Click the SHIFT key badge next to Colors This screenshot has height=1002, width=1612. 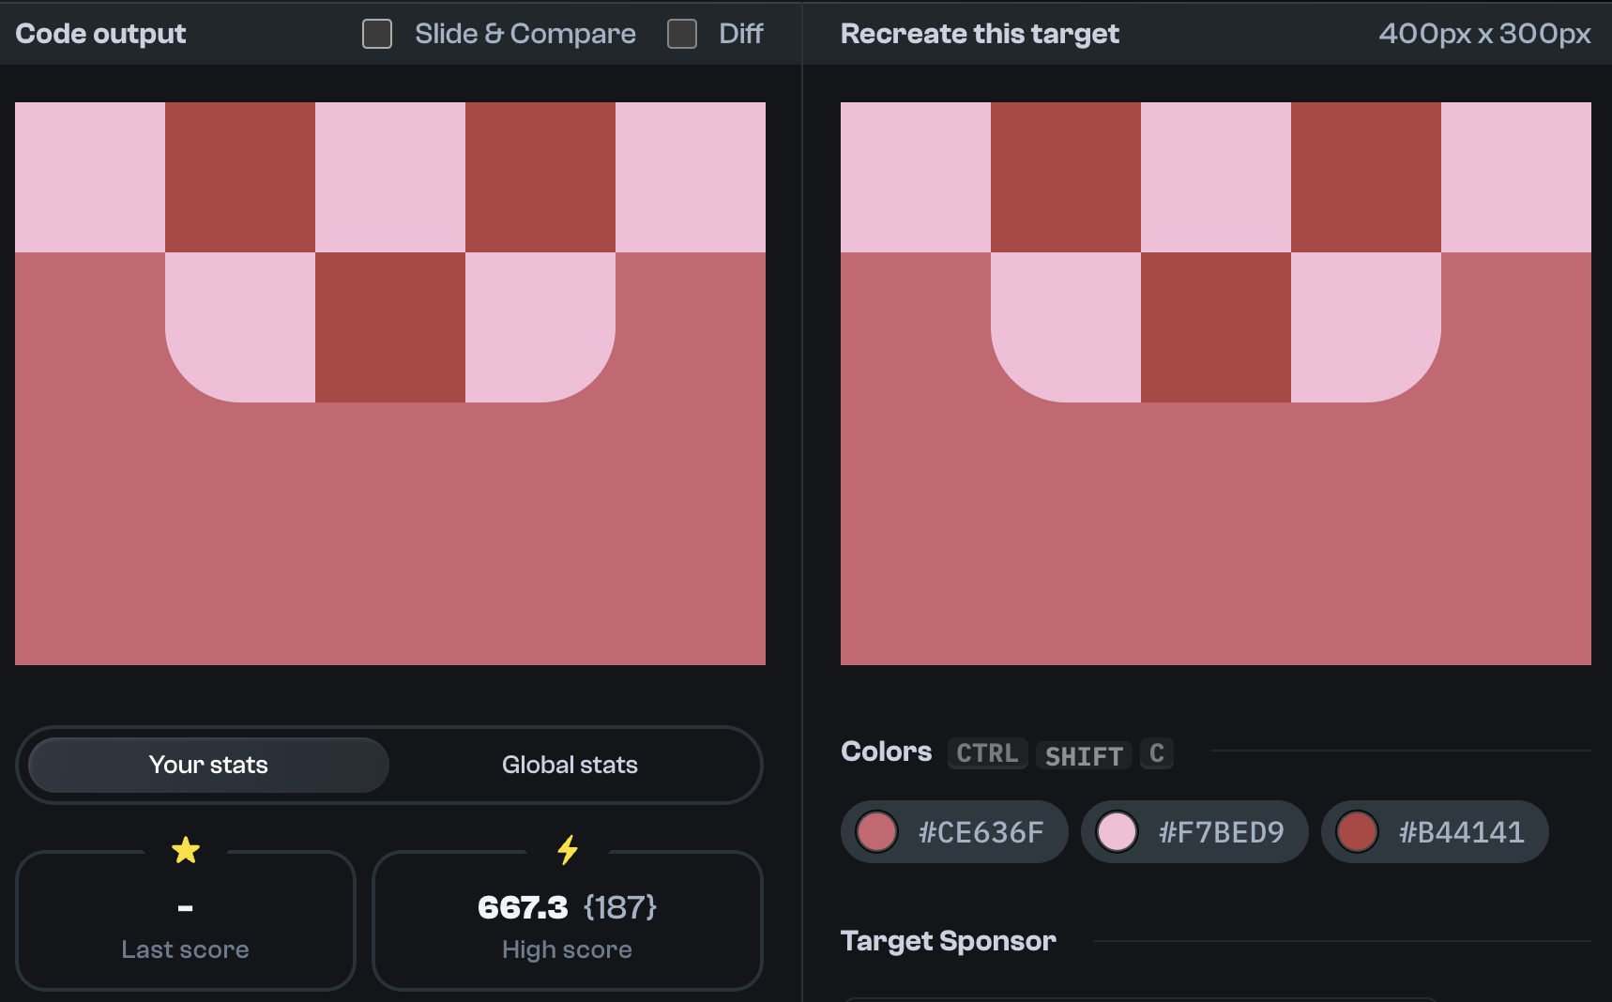coord(1083,755)
